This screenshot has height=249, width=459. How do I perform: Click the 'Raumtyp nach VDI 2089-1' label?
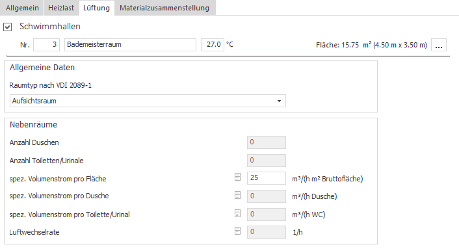pos(50,85)
